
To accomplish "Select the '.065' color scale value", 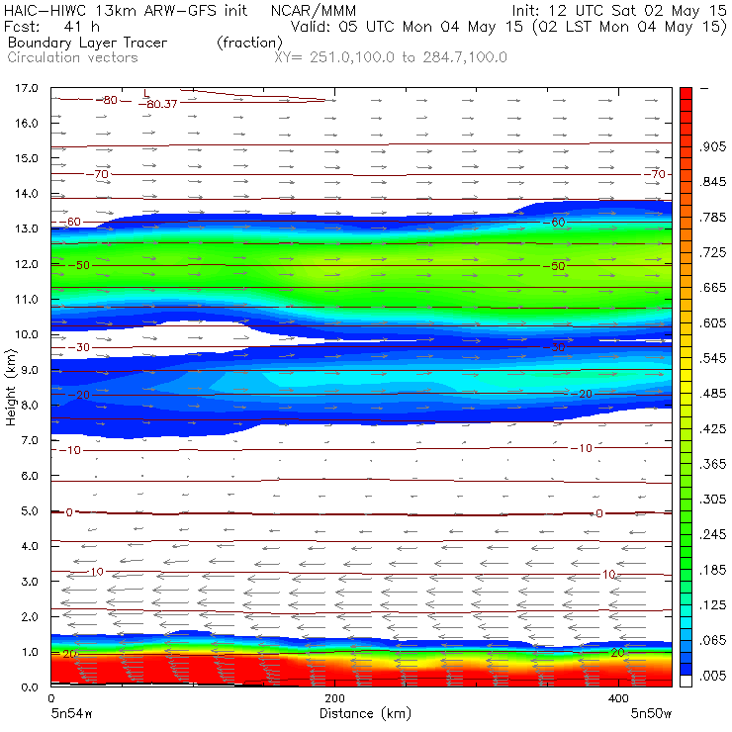I will [712, 640].
